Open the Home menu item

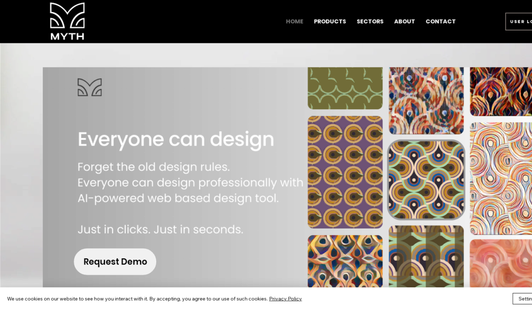click(x=294, y=21)
